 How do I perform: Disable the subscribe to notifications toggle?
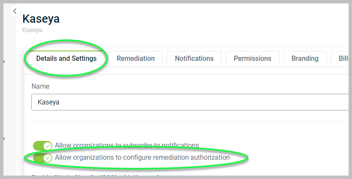tap(42, 146)
